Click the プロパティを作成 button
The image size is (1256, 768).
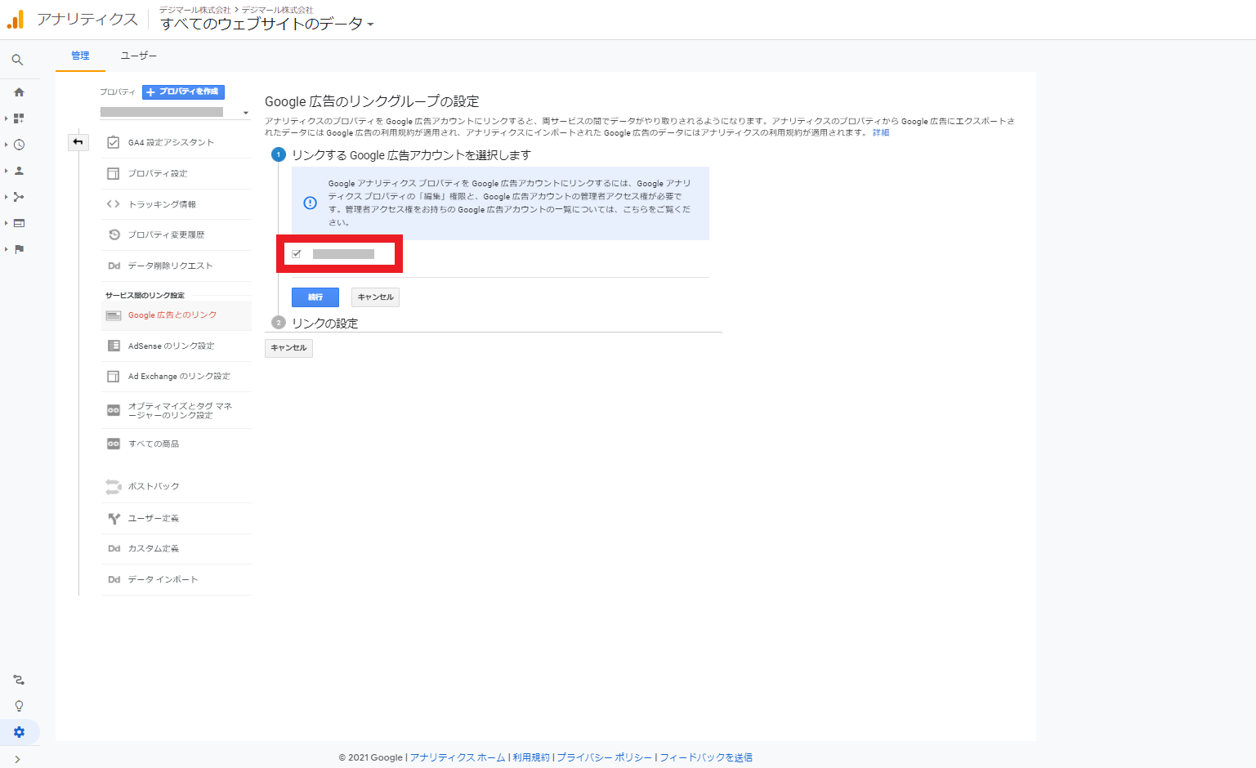coord(183,92)
